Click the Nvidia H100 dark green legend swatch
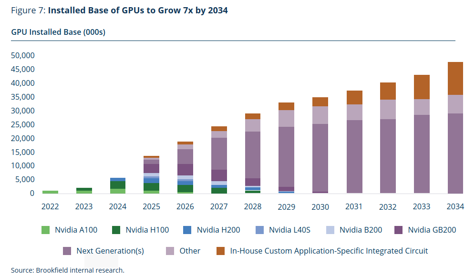475x276 pixels. click(x=116, y=230)
